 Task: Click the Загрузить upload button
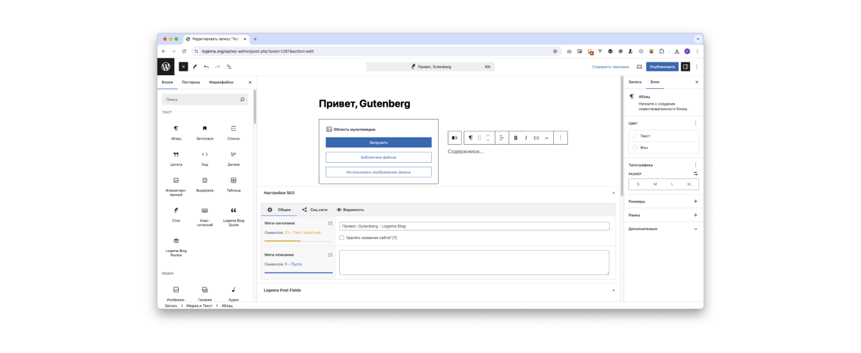pyautogui.click(x=378, y=143)
